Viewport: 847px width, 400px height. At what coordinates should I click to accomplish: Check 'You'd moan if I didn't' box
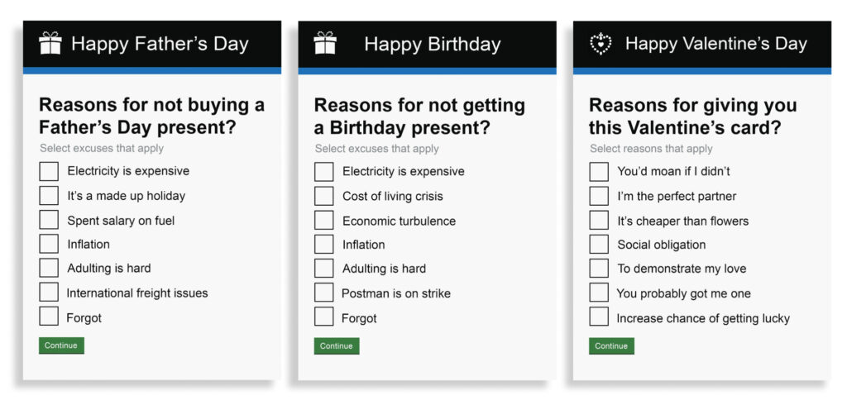[599, 171]
